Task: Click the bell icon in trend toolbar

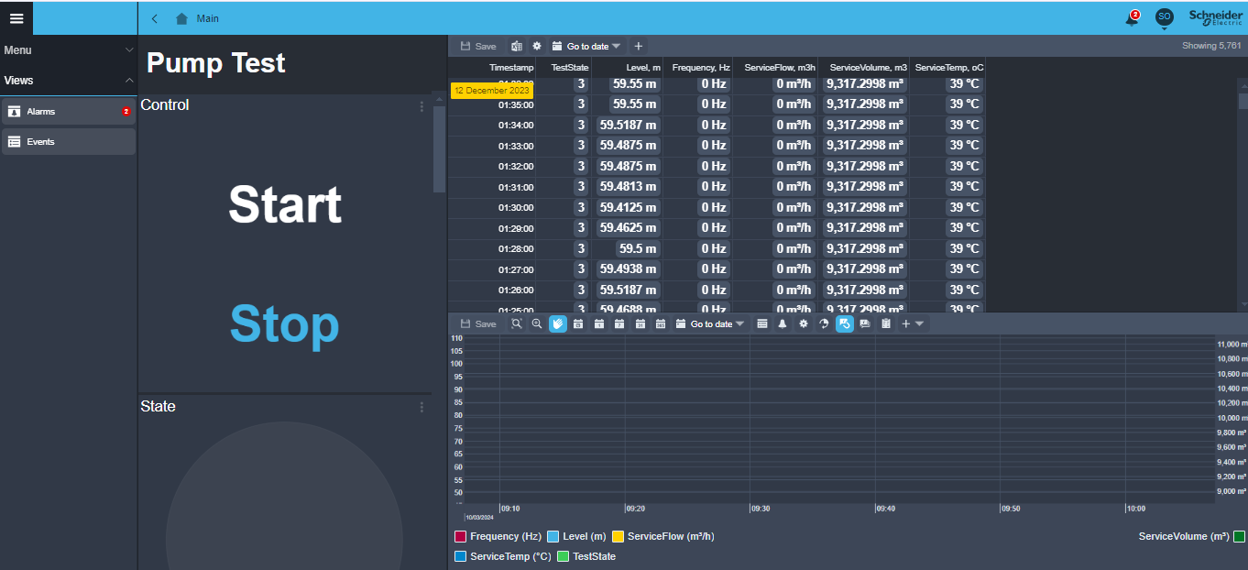Action: coord(783,323)
